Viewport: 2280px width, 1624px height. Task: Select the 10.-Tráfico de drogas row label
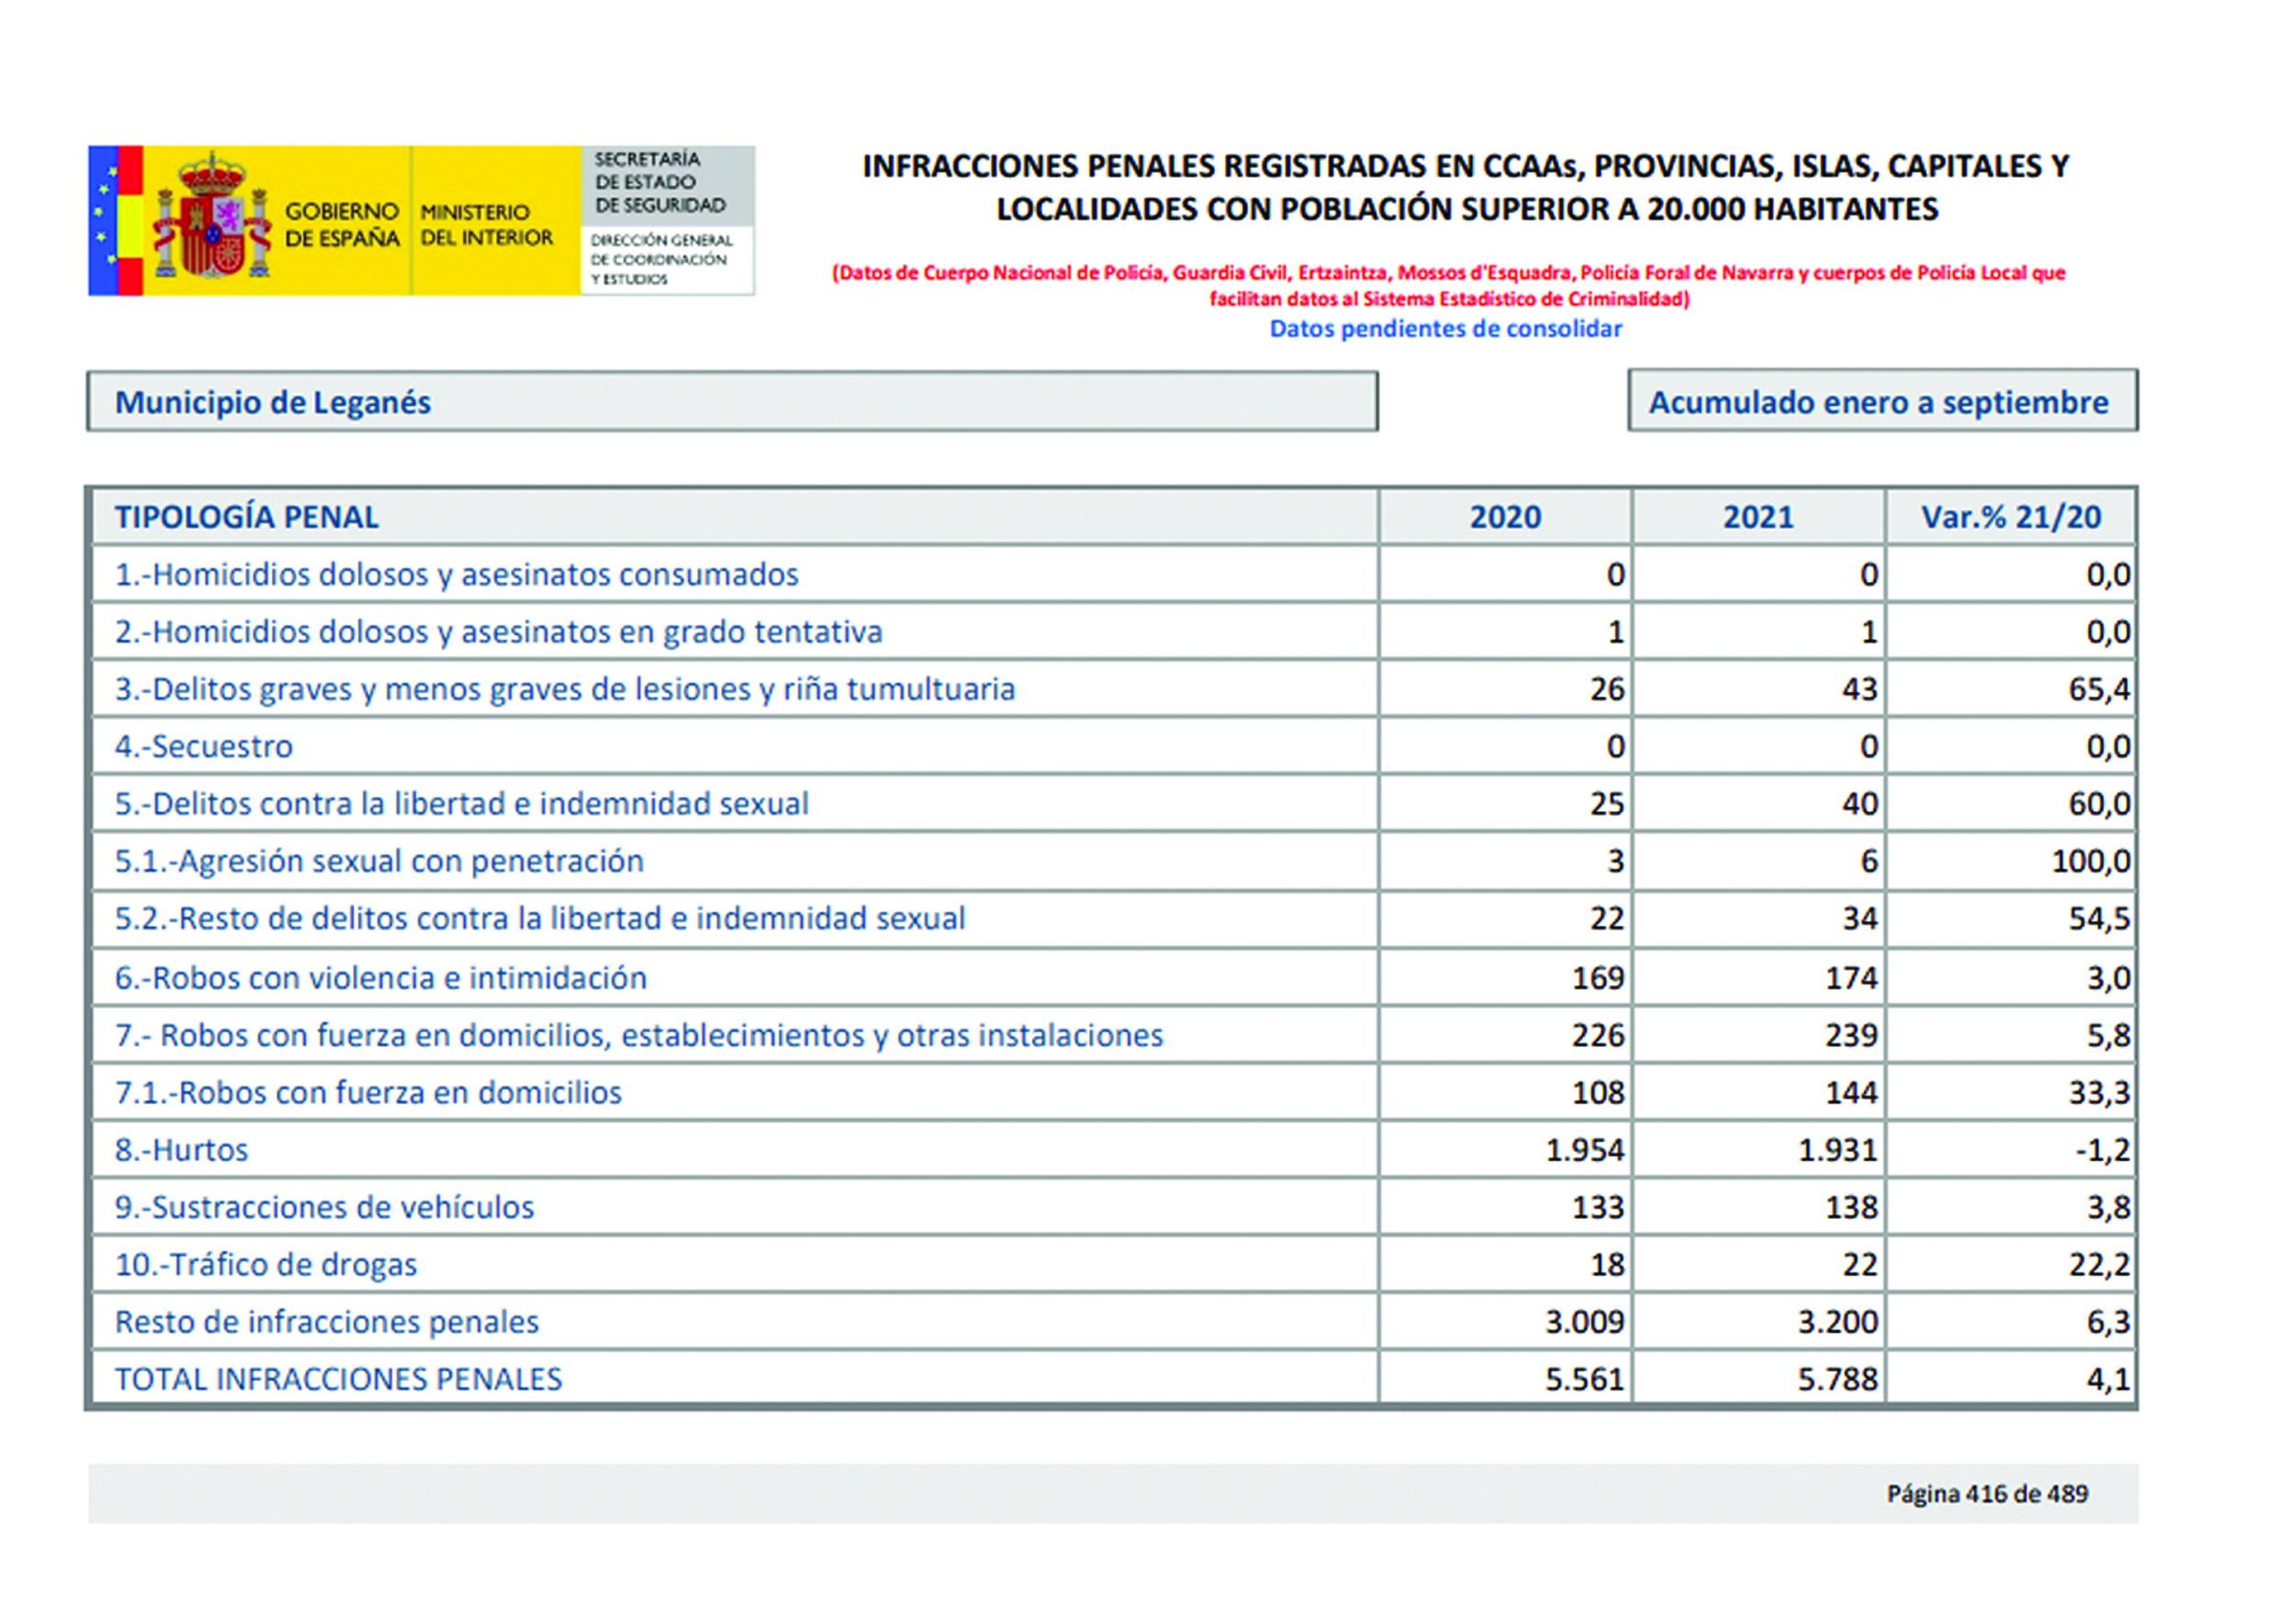pos(265,1265)
